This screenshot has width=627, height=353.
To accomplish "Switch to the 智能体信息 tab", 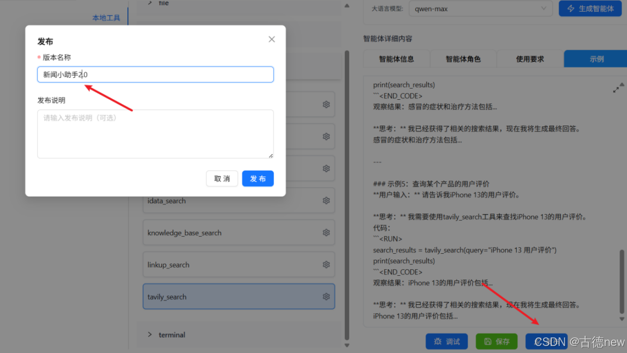I will (397, 59).
